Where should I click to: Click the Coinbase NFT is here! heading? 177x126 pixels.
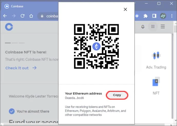pos(26,52)
